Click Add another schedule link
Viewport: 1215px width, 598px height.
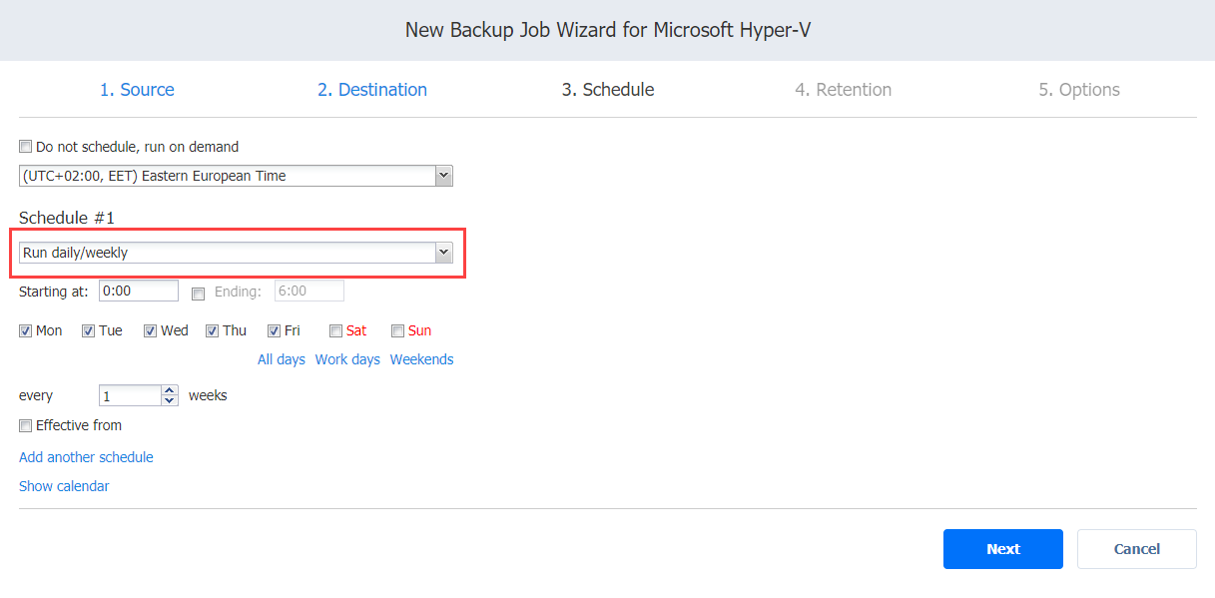[86, 457]
